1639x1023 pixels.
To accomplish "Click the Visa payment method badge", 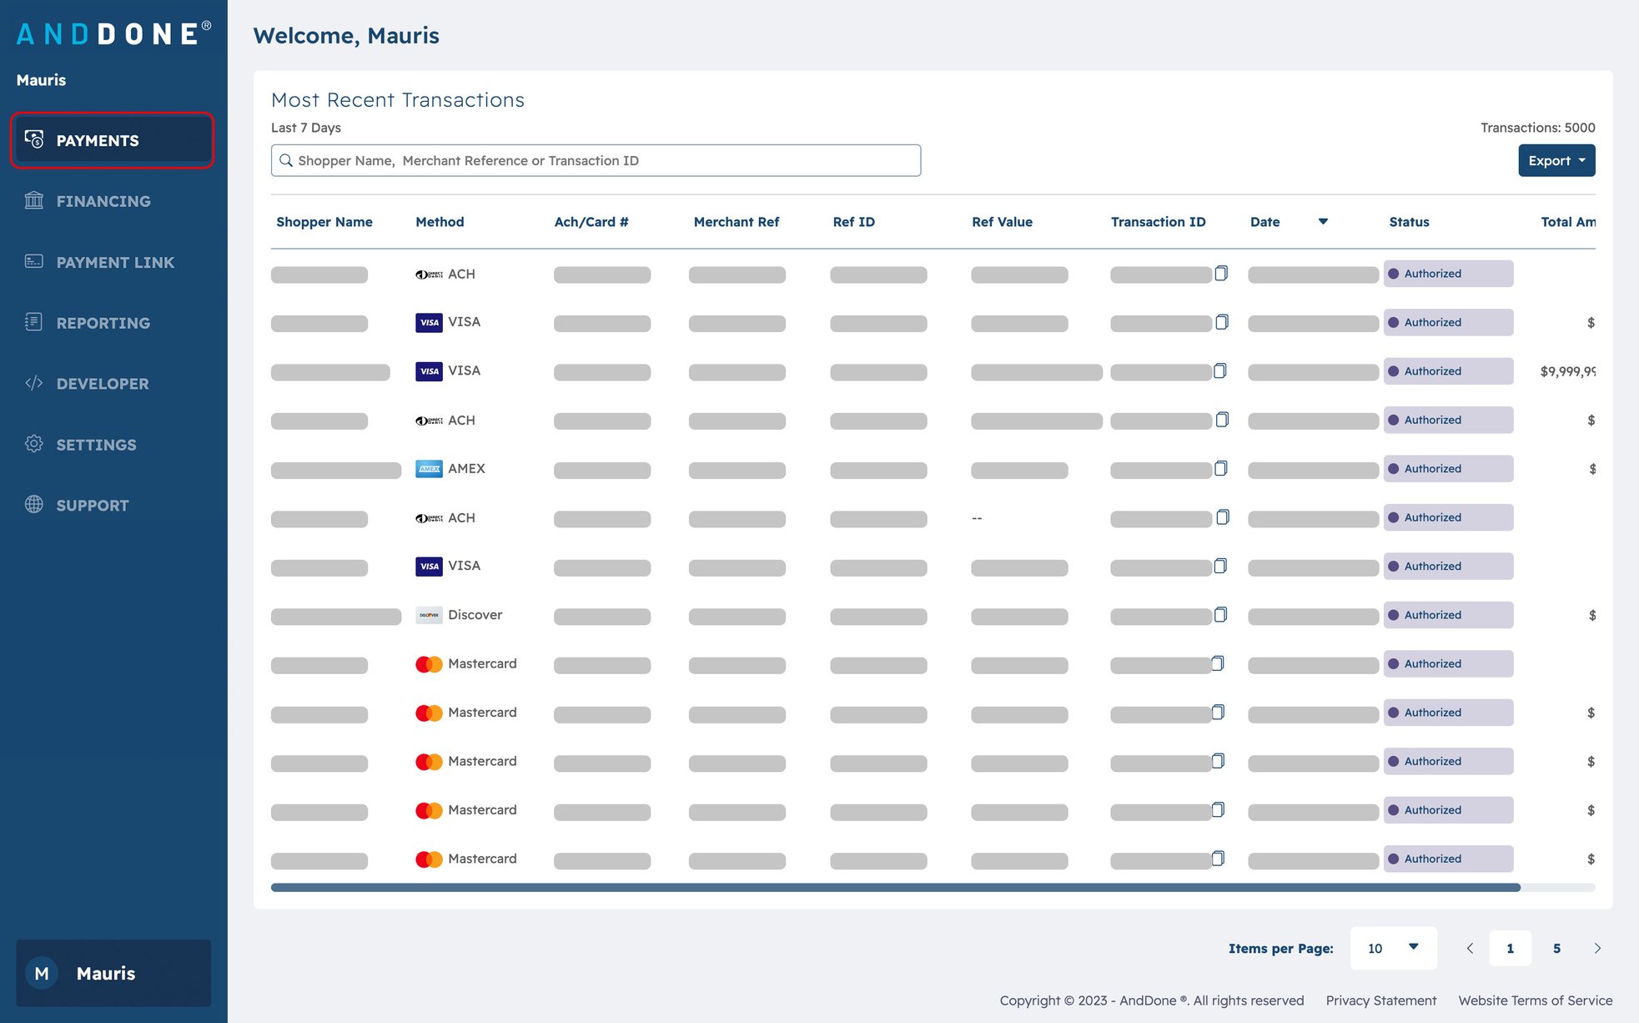I will tap(428, 321).
